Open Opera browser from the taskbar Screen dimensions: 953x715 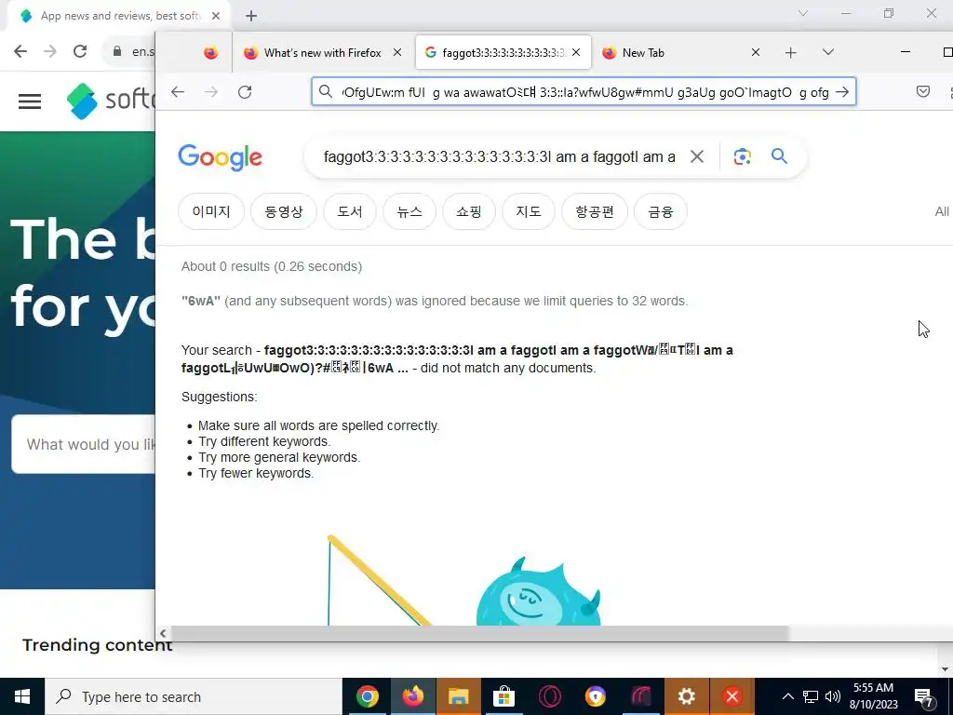[x=549, y=696]
